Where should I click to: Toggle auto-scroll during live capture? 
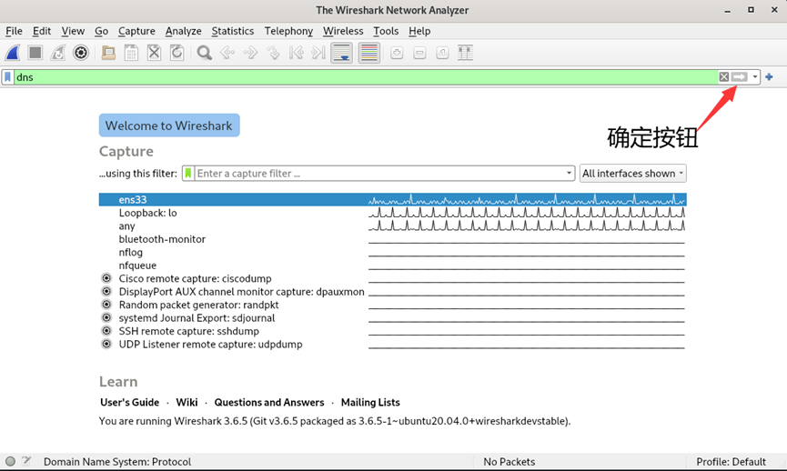(x=342, y=53)
